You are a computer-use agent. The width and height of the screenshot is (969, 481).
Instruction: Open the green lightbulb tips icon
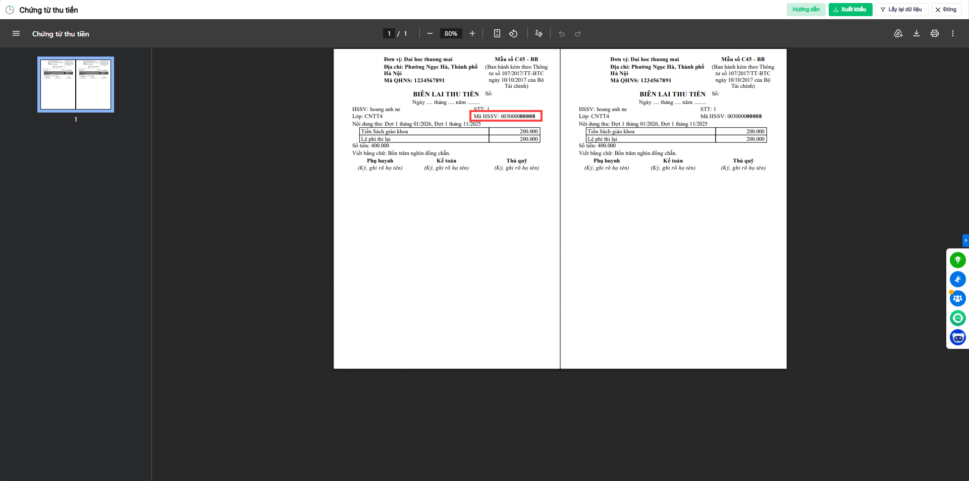[957, 260]
